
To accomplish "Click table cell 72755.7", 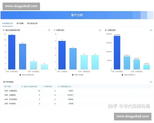I will pos(70,95).
